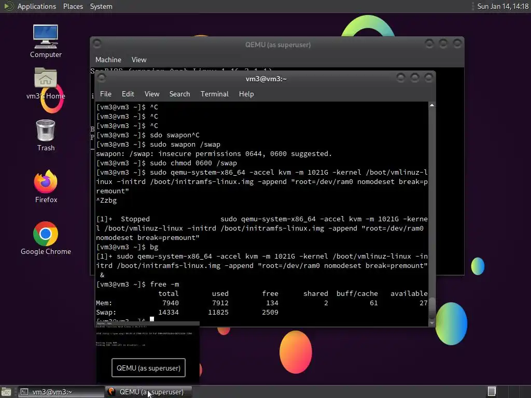Click the Swap used value 11825
This screenshot has height=398, width=531.
click(218, 312)
